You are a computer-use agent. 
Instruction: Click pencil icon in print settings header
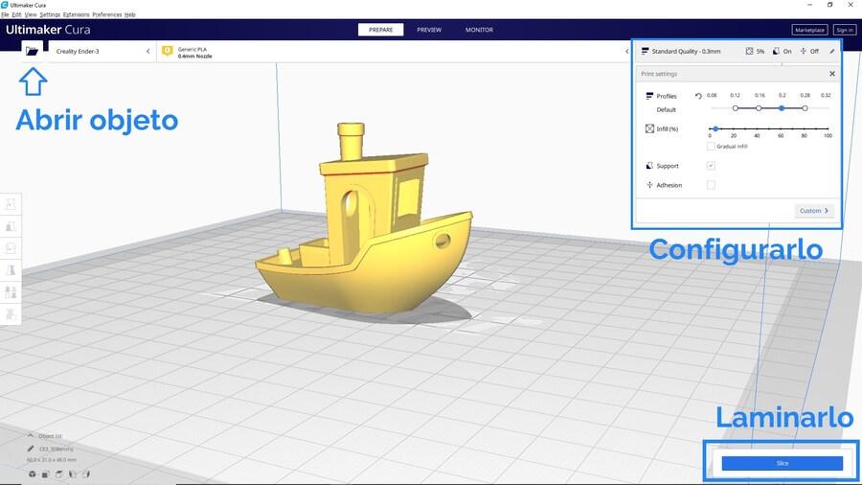[x=832, y=51]
